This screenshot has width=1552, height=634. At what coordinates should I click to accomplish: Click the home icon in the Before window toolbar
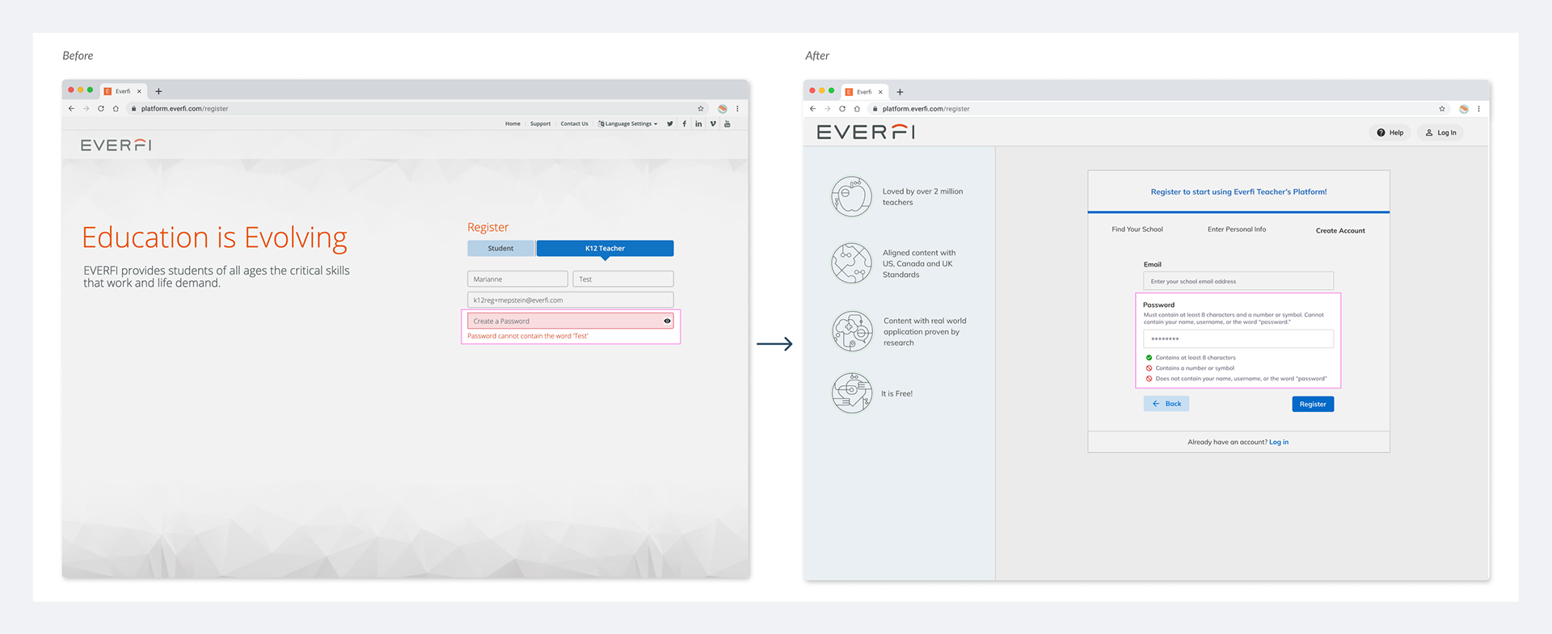(x=116, y=108)
